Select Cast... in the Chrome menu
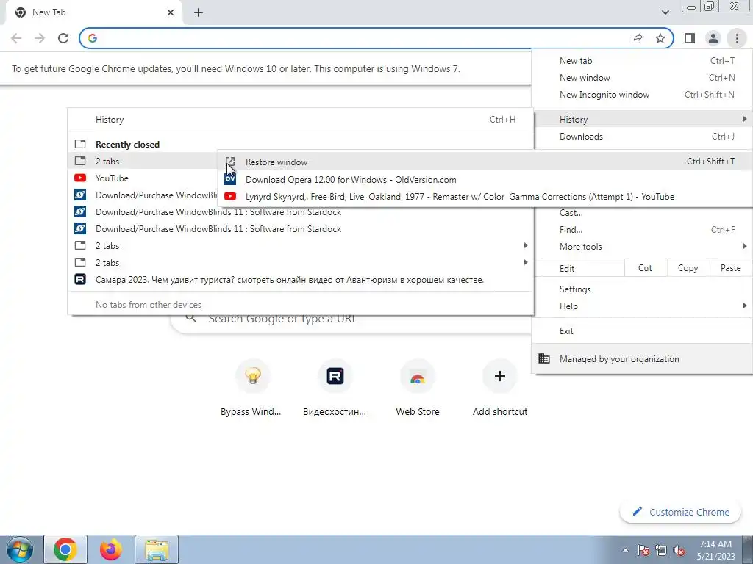This screenshot has height=564, width=753. (x=642, y=213)
